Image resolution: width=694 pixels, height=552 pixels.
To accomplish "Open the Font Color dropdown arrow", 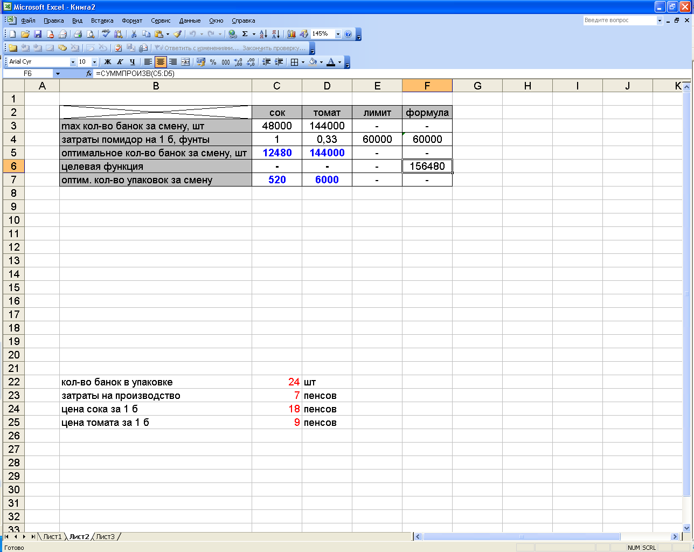I will pos(339,62).
